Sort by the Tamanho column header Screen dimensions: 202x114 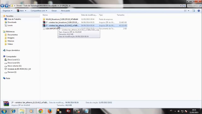pyautogui.click(x=122, y=15)
